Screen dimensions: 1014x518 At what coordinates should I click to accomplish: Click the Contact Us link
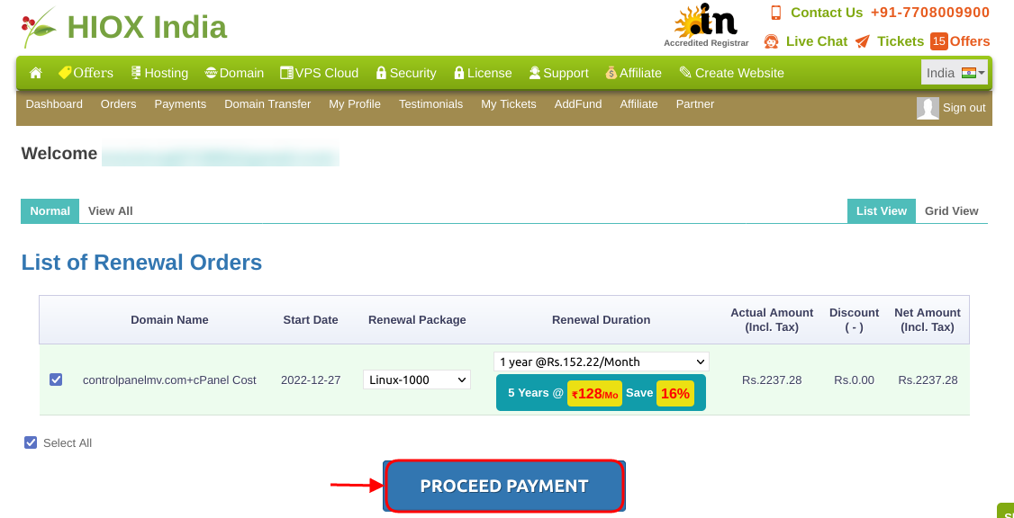tap(827, 13)
